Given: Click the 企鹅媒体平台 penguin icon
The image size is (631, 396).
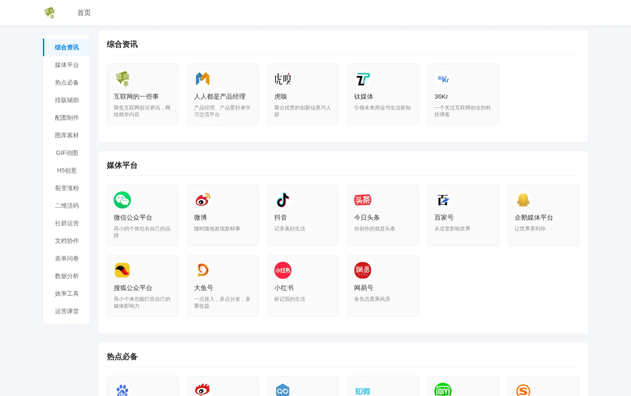Looking at the screenshot, I should click(523, 200).
